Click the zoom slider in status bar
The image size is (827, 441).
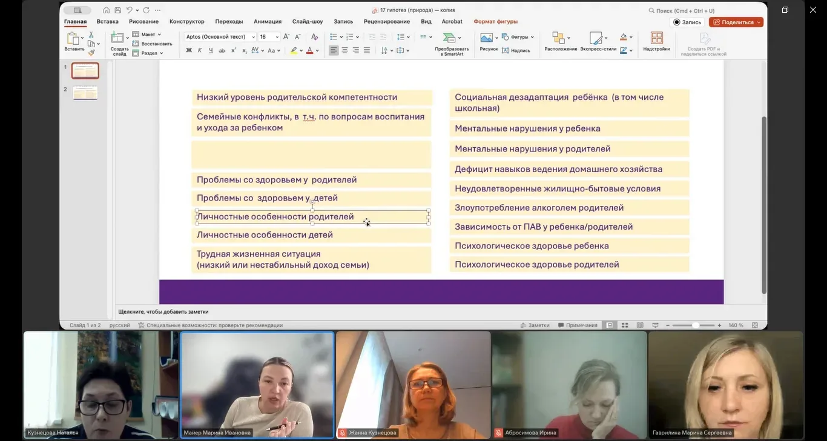[x=696, y=325]
